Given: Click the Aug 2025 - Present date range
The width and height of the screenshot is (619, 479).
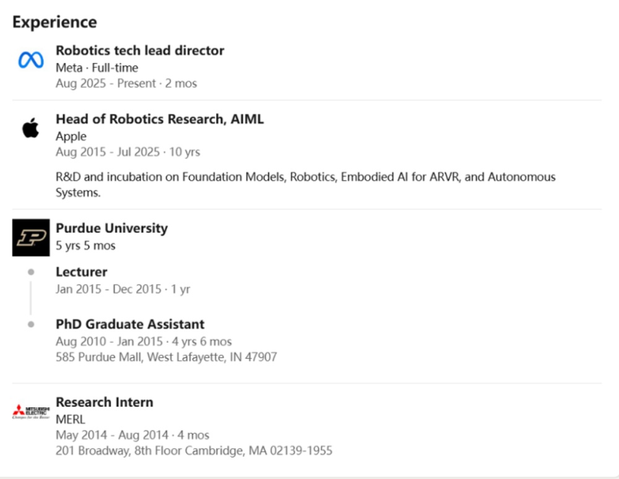Looking at the screenshot, I should click(x=126, y=84).
